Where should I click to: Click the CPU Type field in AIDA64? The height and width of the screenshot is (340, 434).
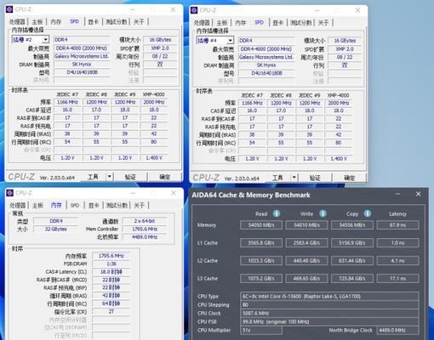click(329, 297)
